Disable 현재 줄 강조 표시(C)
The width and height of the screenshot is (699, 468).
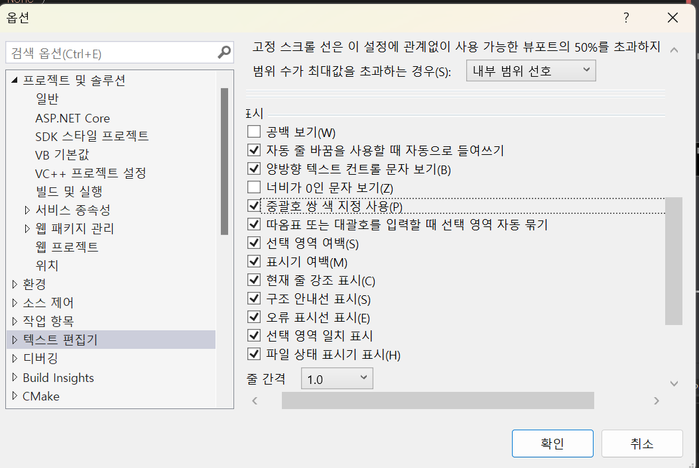click(253, 279)
